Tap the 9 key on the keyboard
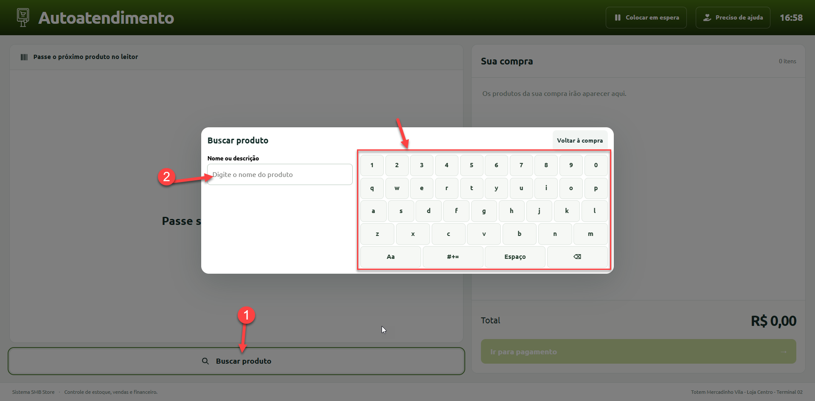The width and height of the screenshot is (815, 401). [x=571, y=165]
